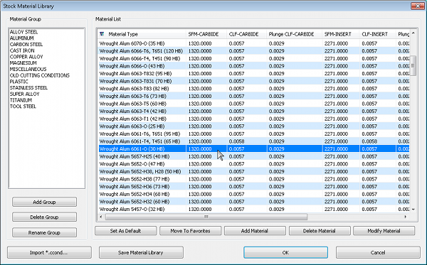Select row Wrought Alum 6063-T5 (60 HB)
The width and height of the screenshot is (427, 265).
[x=253, y=104]
